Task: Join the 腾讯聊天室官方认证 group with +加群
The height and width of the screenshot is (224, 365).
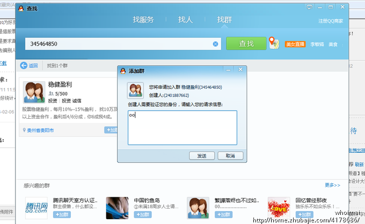Action: coord(62,214)
